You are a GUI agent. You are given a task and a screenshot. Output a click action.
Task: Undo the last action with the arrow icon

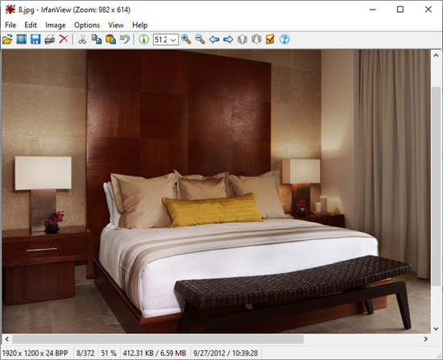coord(125,39)
